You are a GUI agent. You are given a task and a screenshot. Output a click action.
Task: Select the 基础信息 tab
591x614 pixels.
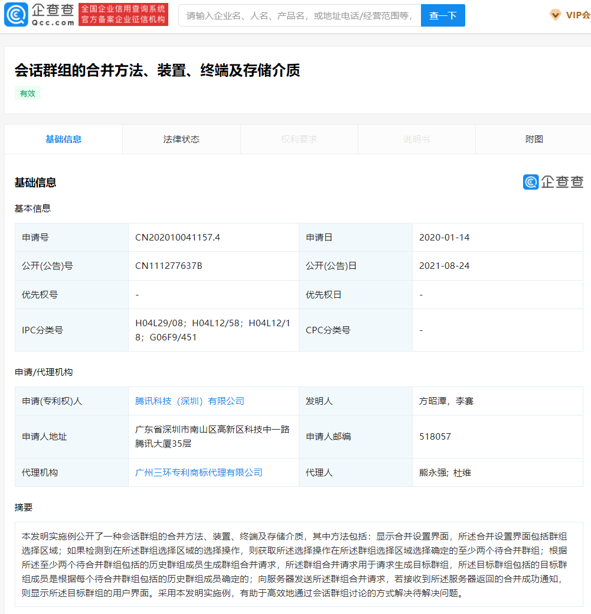63,139
